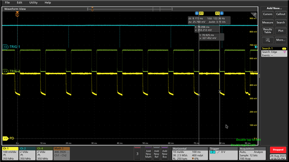This screenshot has height=162, width=289.
Task: Click the blue cursor A handle
Action: click(x=222, y=13)
